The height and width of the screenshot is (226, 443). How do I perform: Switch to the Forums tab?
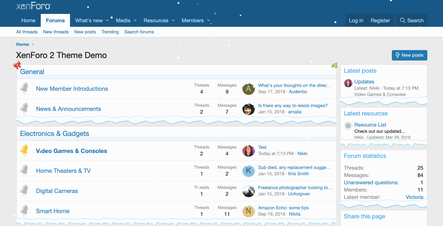pyautogui.click(x=55, y=21)
